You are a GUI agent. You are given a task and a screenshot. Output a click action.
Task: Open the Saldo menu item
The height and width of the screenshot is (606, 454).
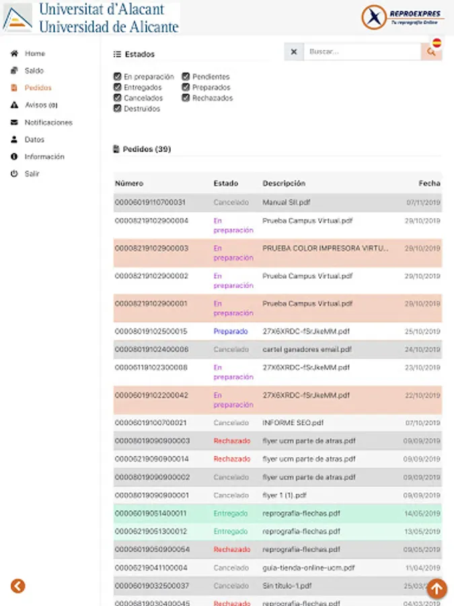[x=34, y=71]
